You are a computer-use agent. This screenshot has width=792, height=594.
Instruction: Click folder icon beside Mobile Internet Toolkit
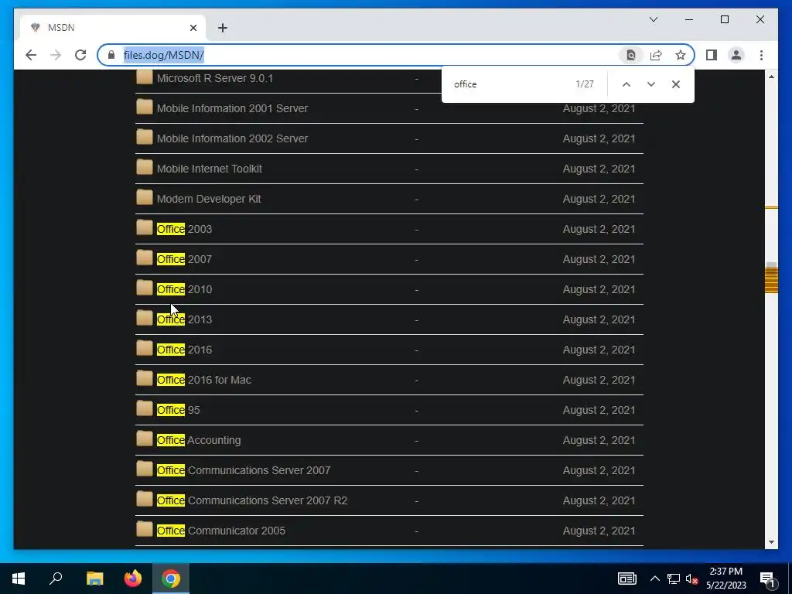(x=145, y=167)
